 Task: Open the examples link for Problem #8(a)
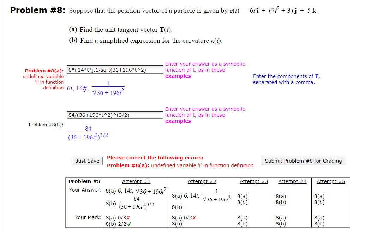tap(178, 76)
